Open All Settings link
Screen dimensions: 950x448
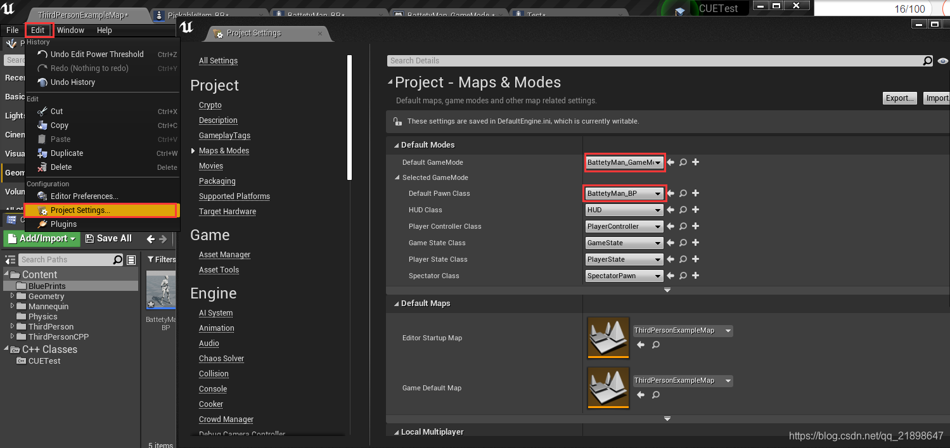pyautogui.click(x=218, y=61)
